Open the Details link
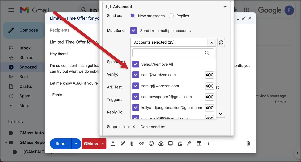 [x=280, y=102]
